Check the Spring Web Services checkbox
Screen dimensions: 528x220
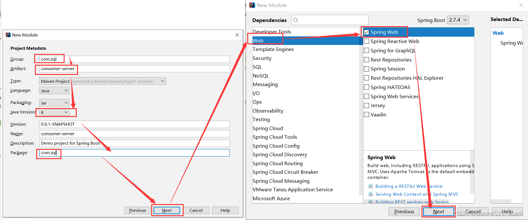366,96
